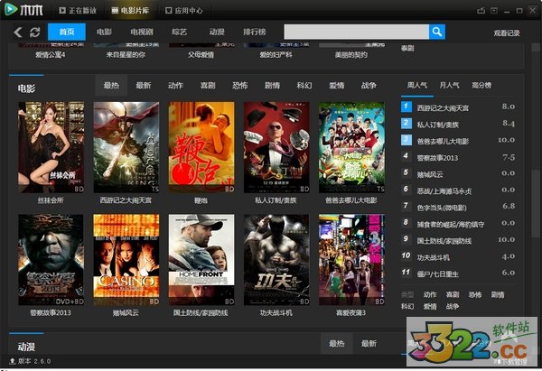
Task: Click the 父母爱情 title link
Action: pos(201,54)
